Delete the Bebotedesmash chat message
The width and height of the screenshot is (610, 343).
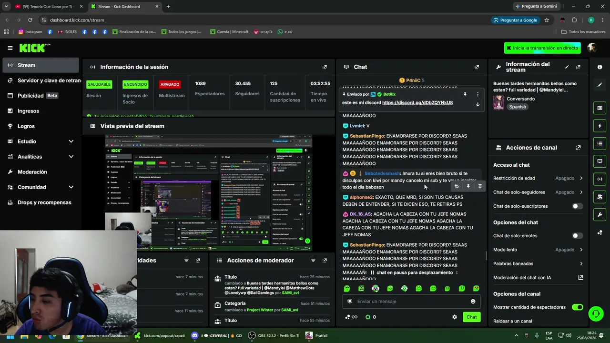[480, 186]
